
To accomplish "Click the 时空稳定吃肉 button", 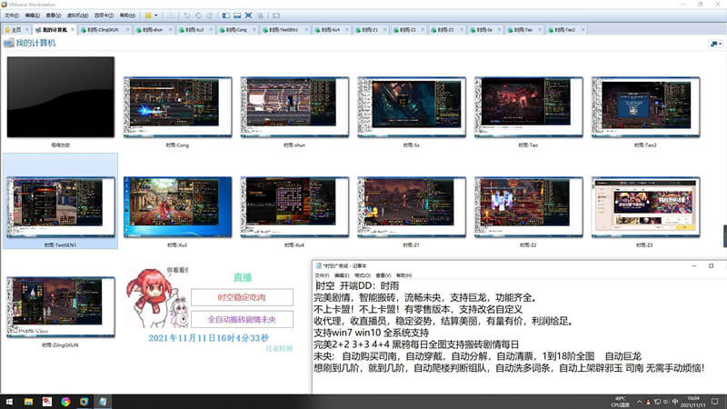I will [x=242, y=297].
